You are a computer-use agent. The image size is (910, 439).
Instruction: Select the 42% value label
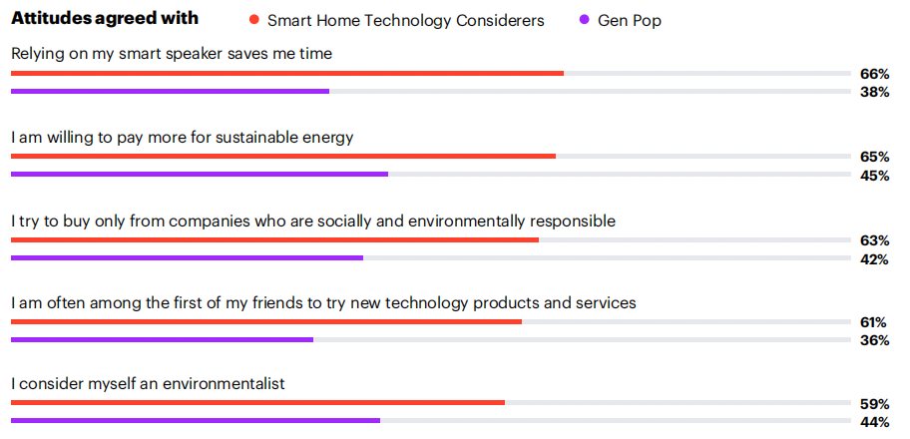[x=874, y=259]
